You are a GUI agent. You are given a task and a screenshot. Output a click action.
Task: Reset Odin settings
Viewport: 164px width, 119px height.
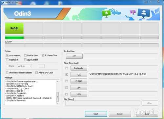click(120, 114)
